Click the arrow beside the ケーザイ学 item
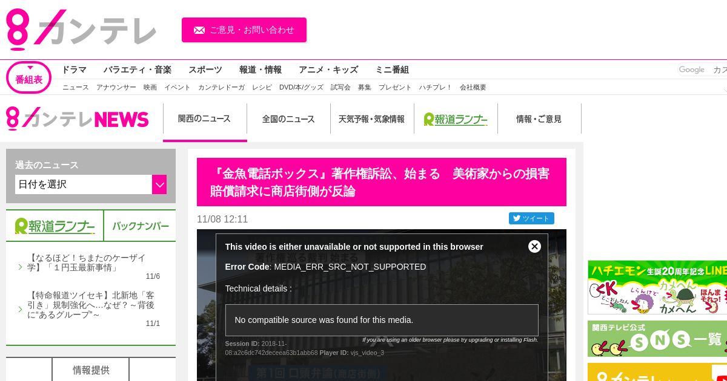 pos(20,267)
